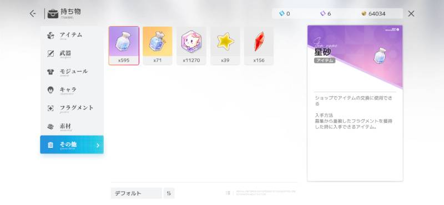Open the モジュール category tab
Viewport: 444px width, 205px height.
72,72
